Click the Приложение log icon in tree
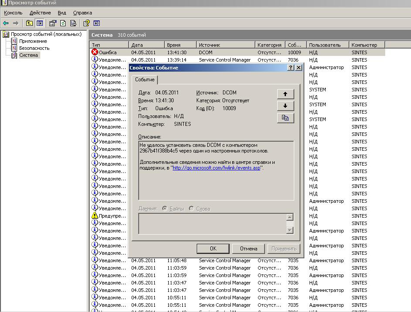 pyautogui.click(x=14, y=41)
